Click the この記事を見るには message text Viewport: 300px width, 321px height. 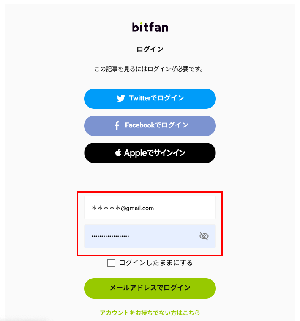point(148,69)
